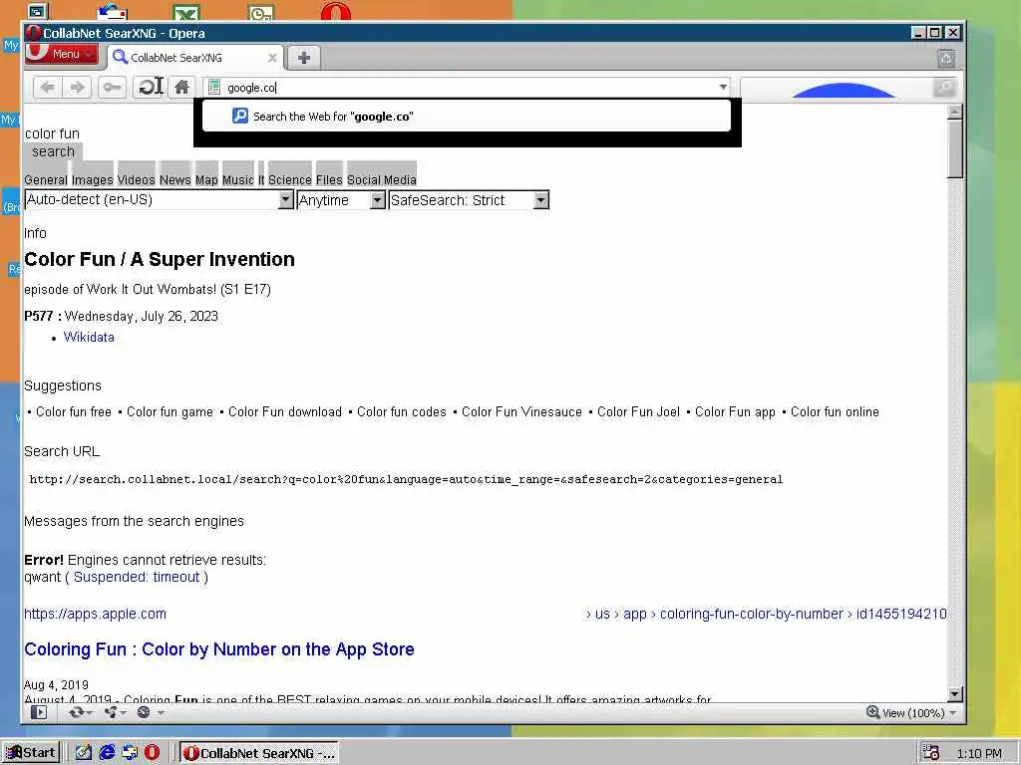Open the closed tabs trash icon
The image size is (1021, 765).
click(946, 59)
